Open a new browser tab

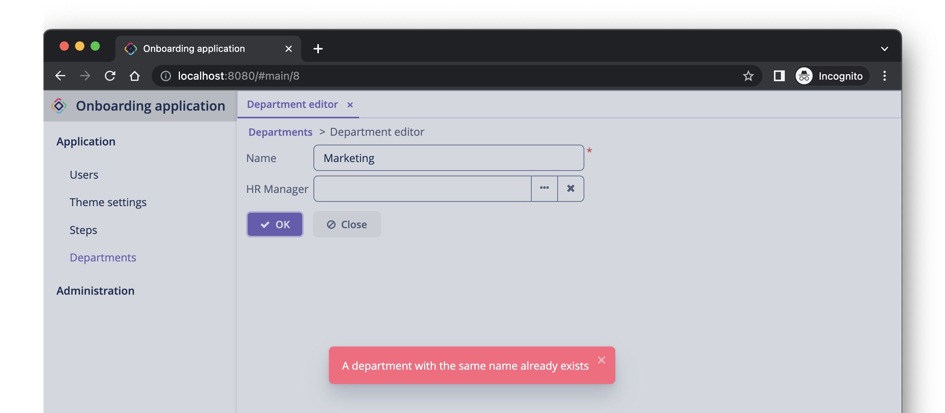coord(318,49)
